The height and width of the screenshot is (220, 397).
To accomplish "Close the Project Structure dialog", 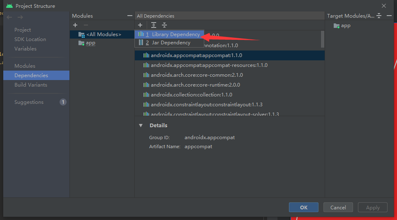I will [x=384, y=6].
